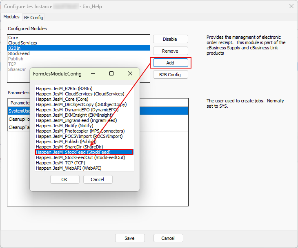Minimize the FormJesModuleConfig dialog
298x248 pixels.
coord(93,74)
